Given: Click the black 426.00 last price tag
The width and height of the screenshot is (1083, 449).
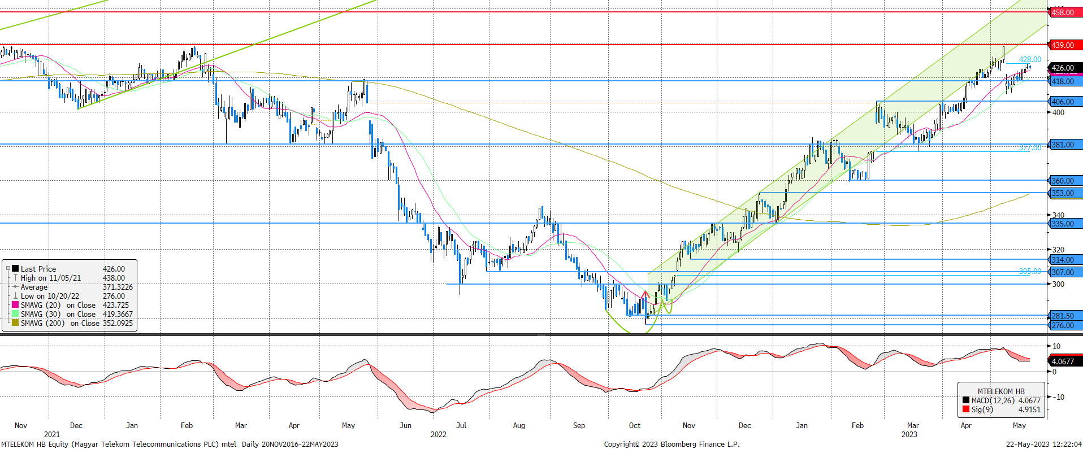Looking at the screenshot, I should point(1065,68).
